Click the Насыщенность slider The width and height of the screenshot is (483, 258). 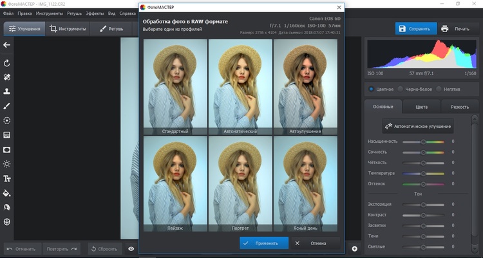pyautogui.click(x=423, y=141)
